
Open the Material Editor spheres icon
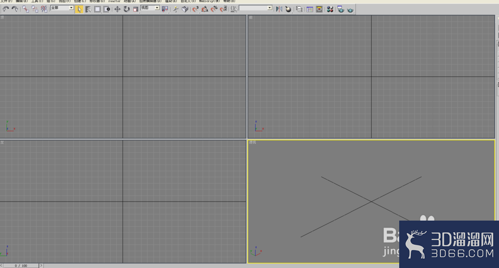coord(330,9)
